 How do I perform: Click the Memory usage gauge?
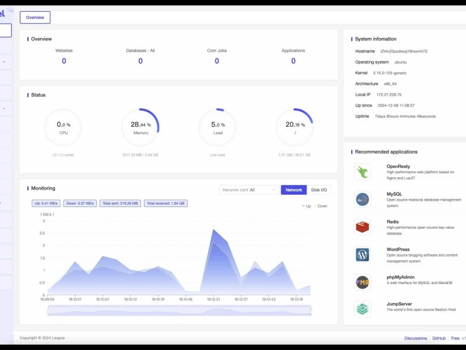click(x=140, y=128)
